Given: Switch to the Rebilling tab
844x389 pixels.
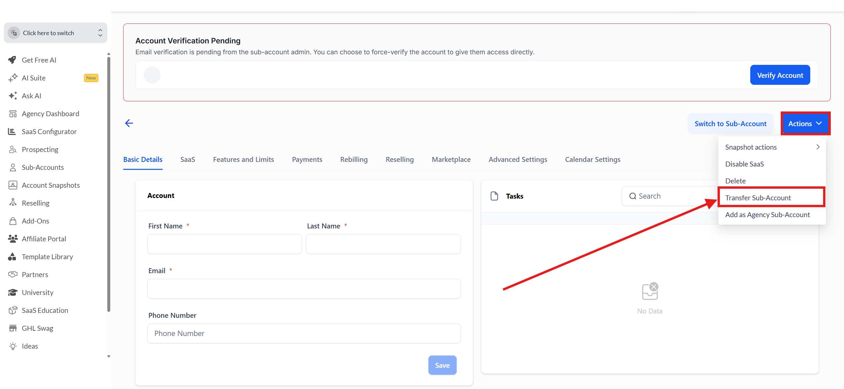Looking at the screenshot, I should pyautogui.click(x=354, y=159).
